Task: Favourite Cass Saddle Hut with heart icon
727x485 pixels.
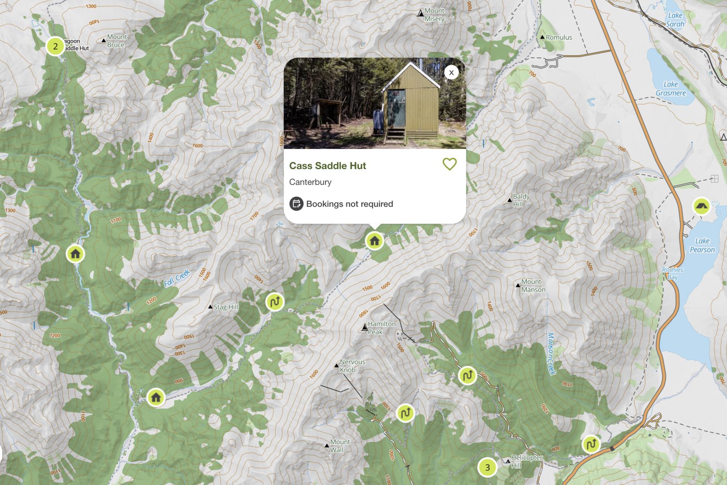Action: pyautogui.click(x=449, y=164)
